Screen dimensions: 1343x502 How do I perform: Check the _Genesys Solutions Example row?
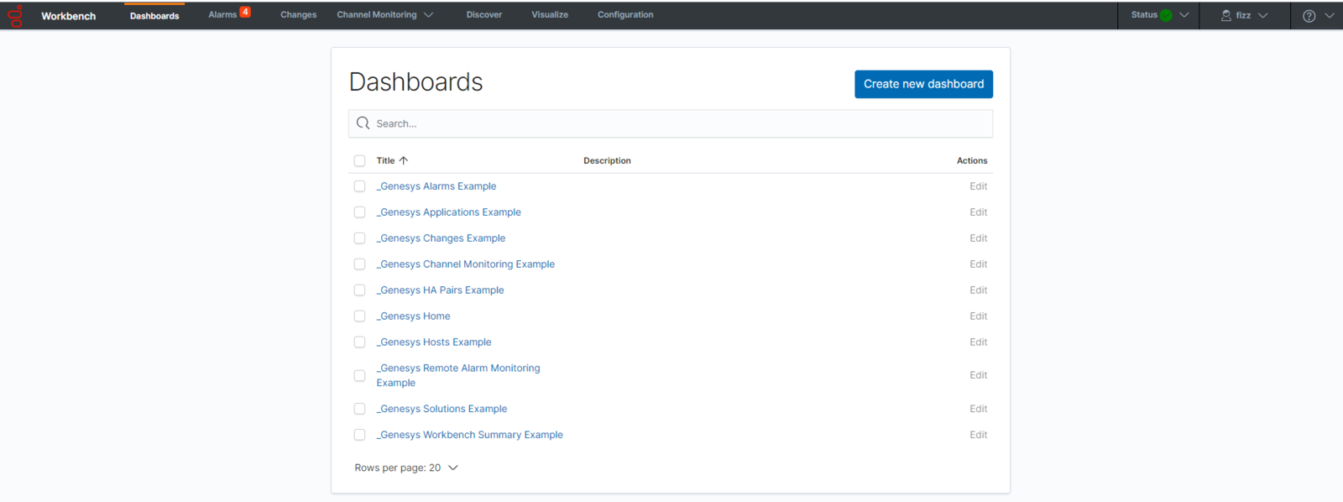(x=359, y=409)
